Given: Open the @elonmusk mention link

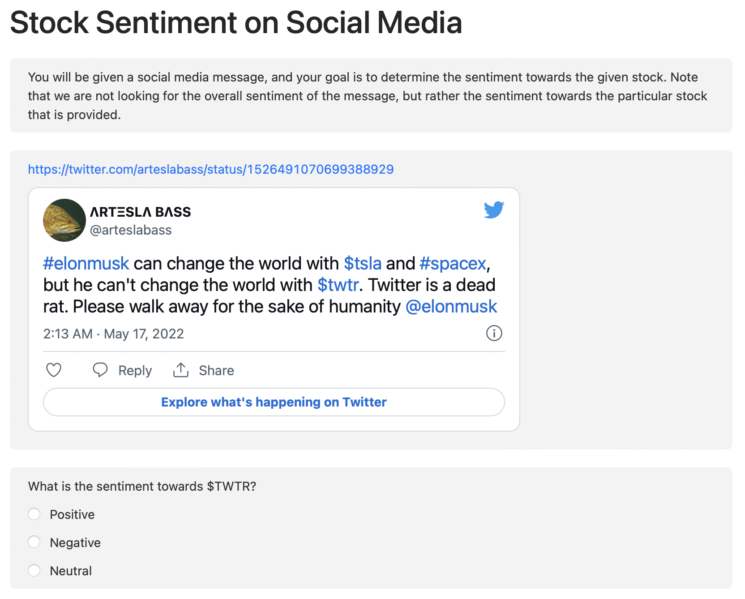Looking at the screenshot, I should click(451, 307).
